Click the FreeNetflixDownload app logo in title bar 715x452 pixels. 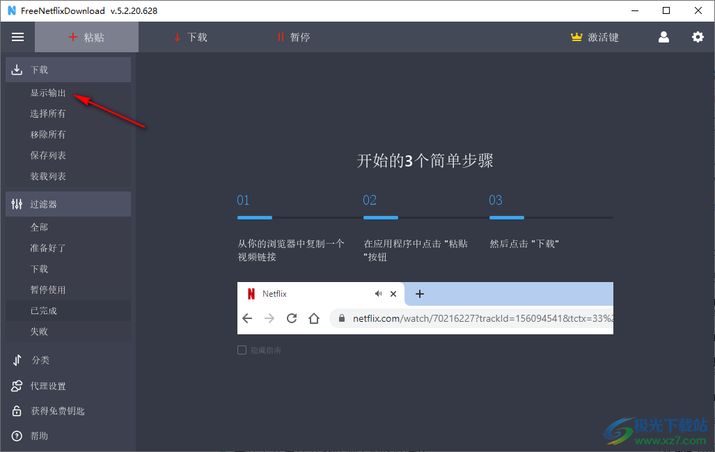click(12, 10)
